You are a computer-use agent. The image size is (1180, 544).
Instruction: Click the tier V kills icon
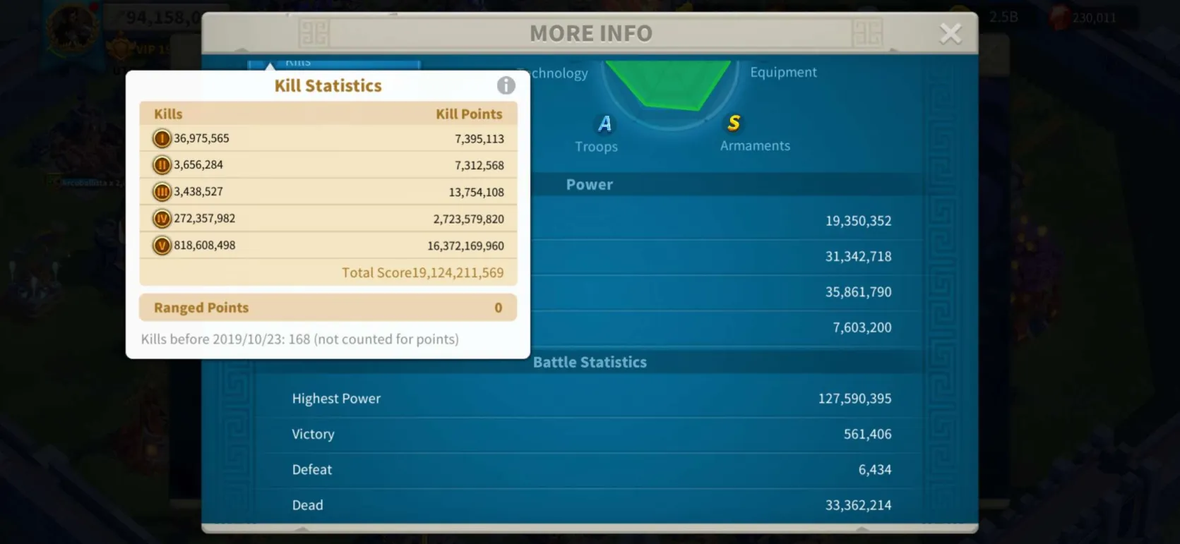coord(162,246)
